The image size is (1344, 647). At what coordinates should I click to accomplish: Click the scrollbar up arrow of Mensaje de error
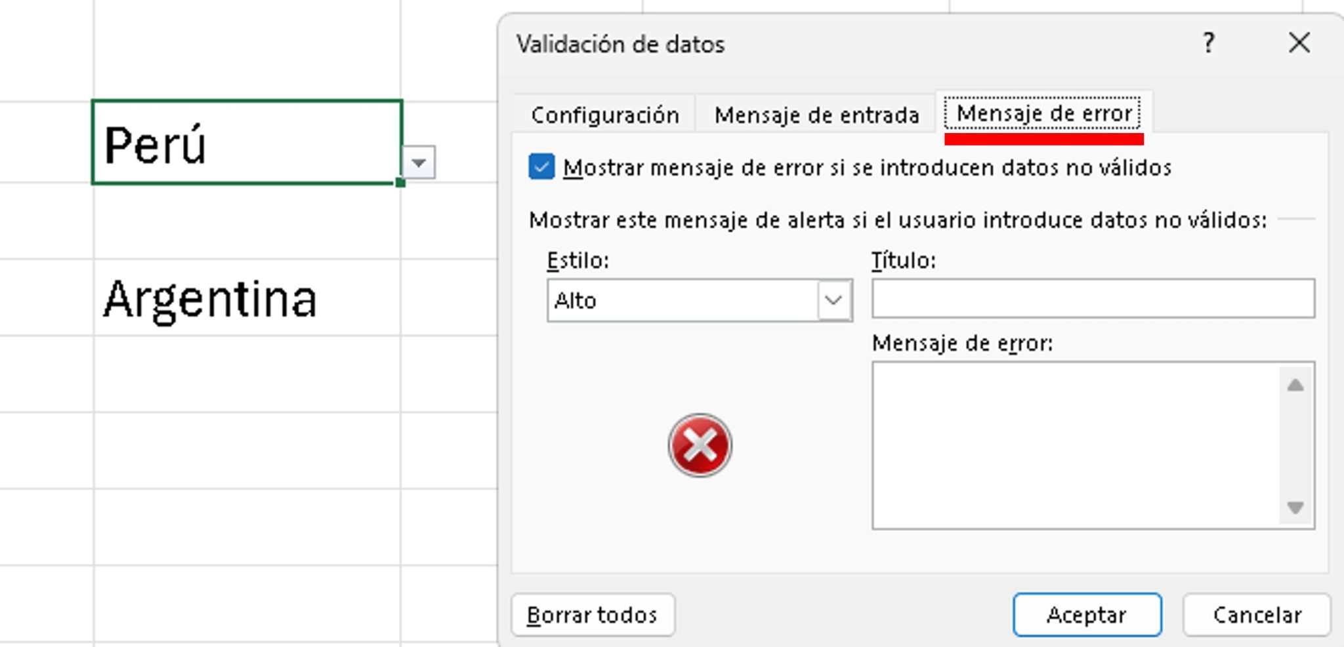point(1294,384)
